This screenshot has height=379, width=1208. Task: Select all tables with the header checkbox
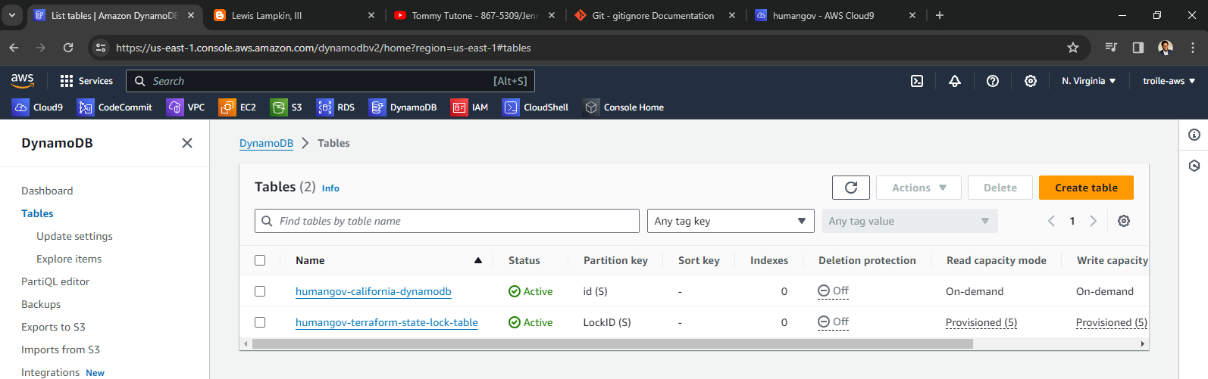click(260, 260)
